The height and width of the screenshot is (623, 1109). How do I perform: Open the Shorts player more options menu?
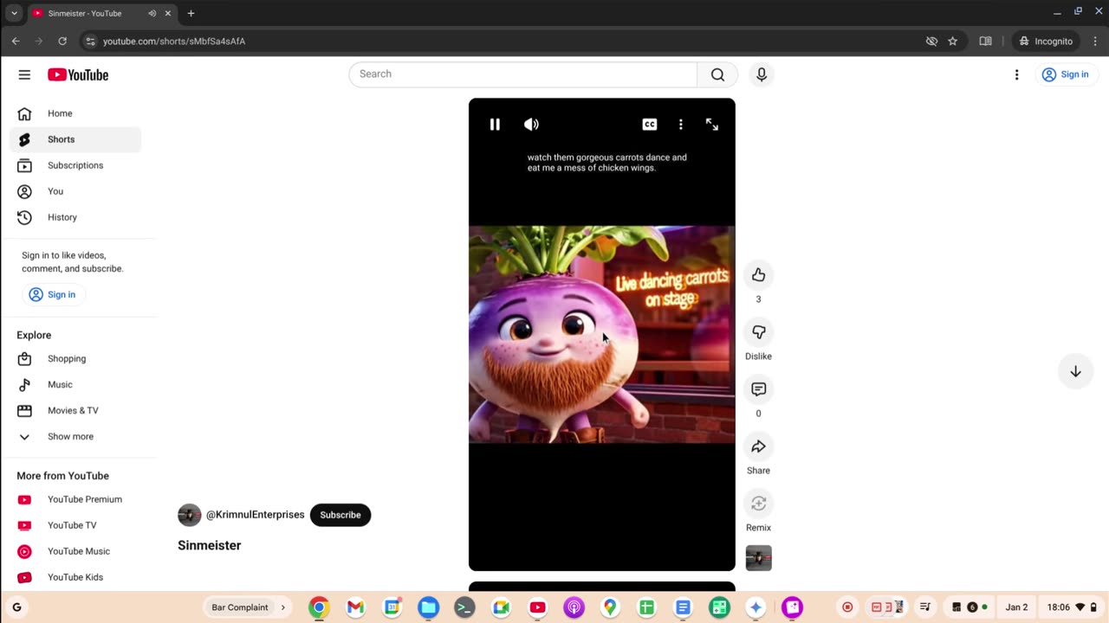click(681, 125)
